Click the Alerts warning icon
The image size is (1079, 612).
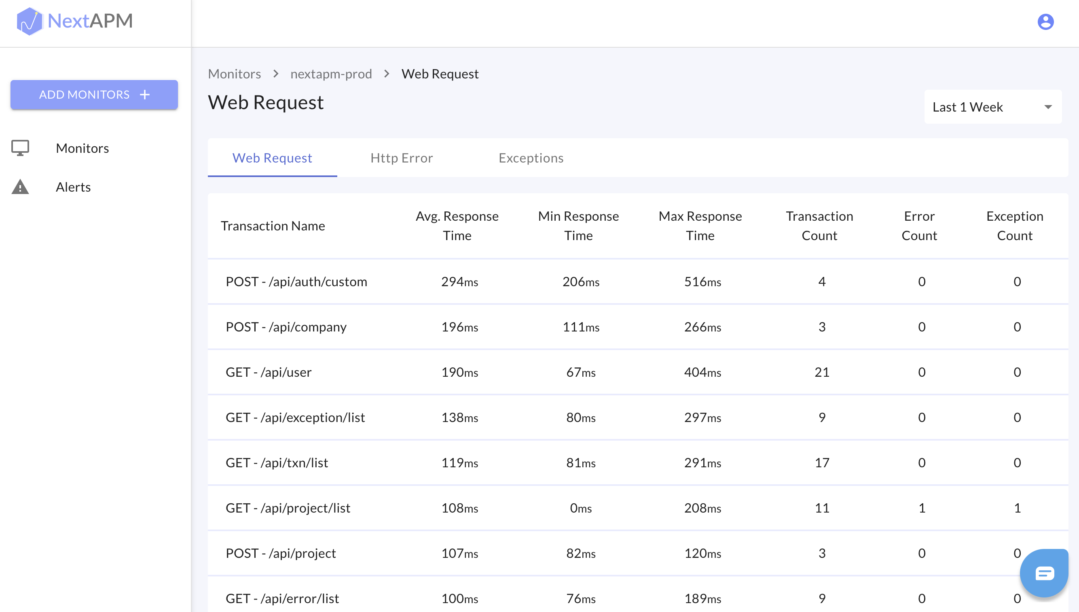pos(20,187)
